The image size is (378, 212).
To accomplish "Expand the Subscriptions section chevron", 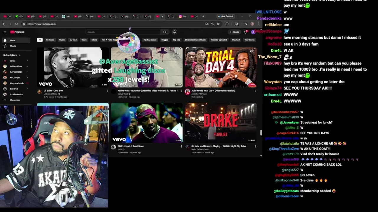I will 19,55.
